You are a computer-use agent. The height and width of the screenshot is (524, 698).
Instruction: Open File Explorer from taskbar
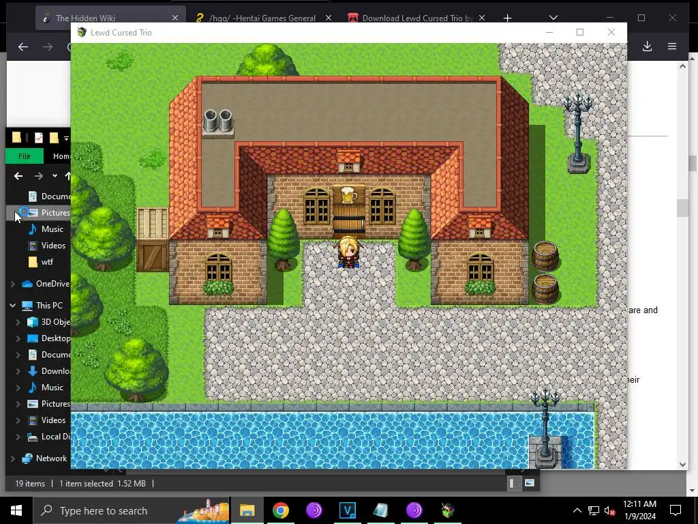247,510
